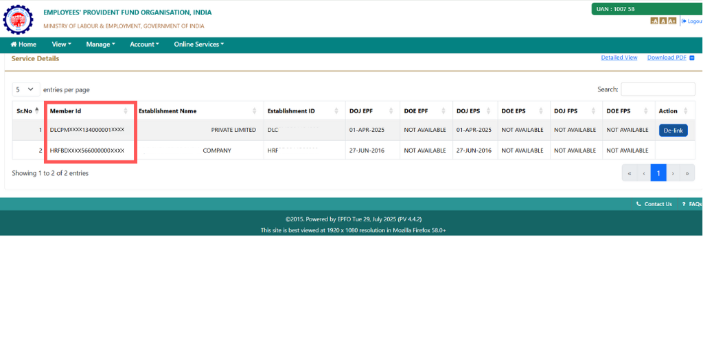The image size is (703, 347).
Task: Sort table by Member Id column
Action: [89, 111]
